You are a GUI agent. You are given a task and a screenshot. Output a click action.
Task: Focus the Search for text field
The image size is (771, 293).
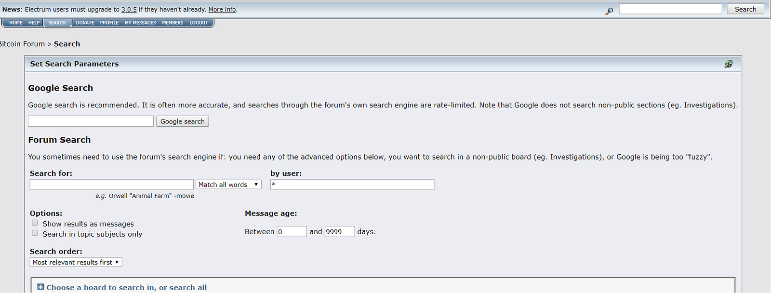(111, 185)
